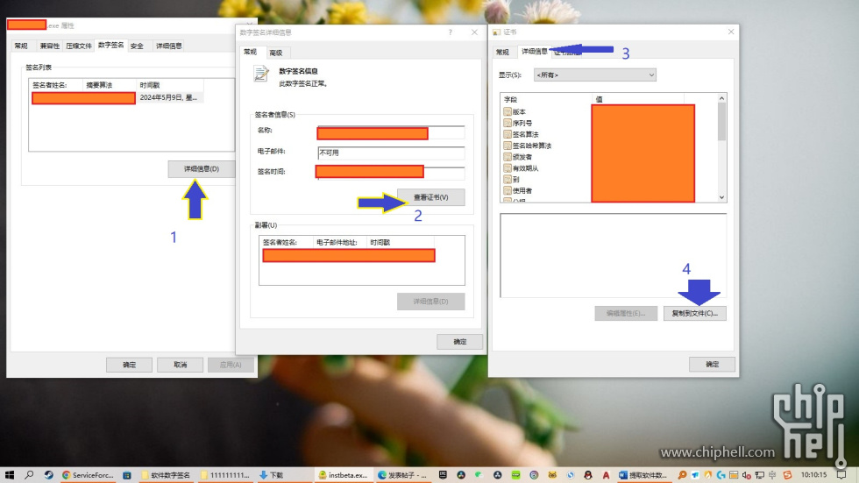Select the 使用者 field row icon
Screen dimensions: 859x483
click(508, 190)
